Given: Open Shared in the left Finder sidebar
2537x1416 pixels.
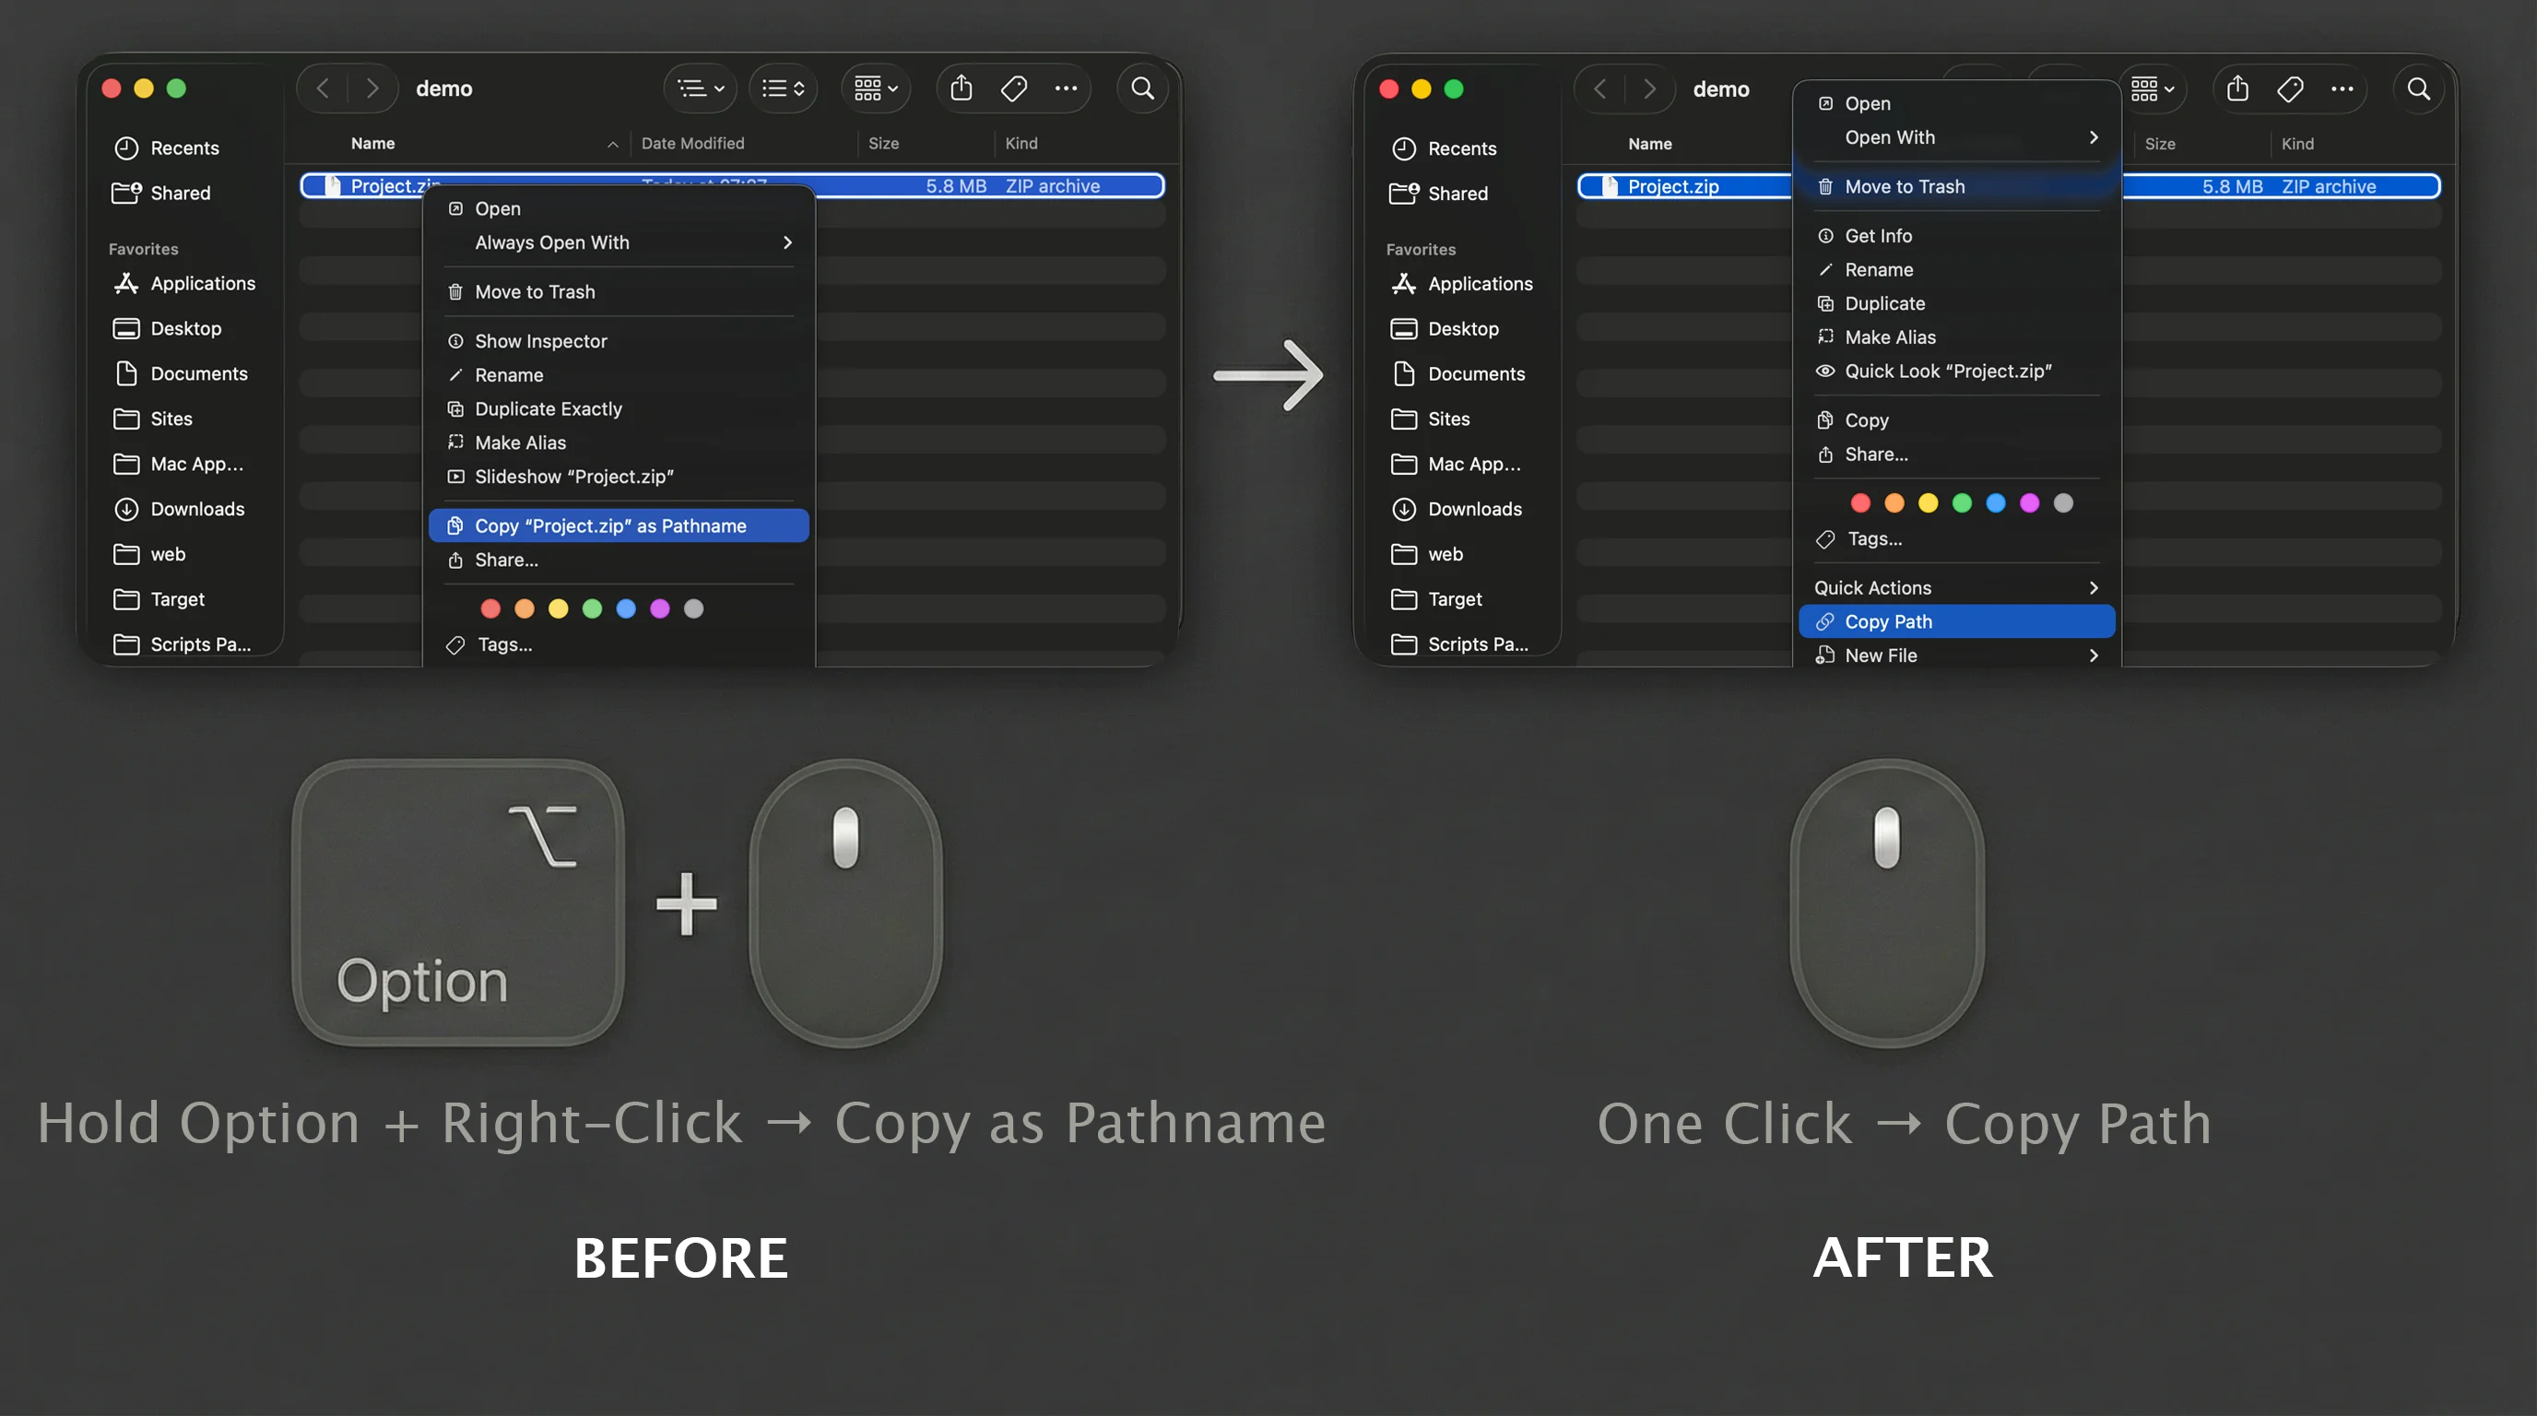Looking at the screenshot, I should tap(162, 193).
